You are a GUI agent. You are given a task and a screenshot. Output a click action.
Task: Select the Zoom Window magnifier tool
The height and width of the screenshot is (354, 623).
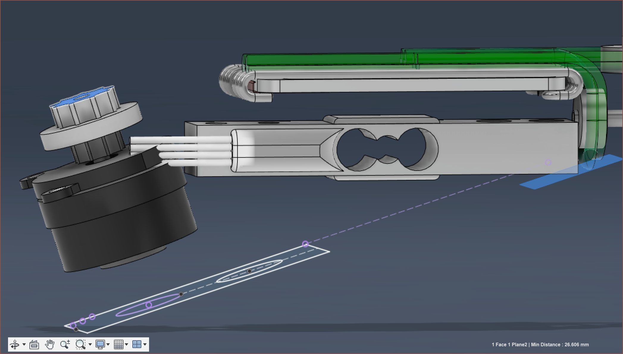pos(80,344)
